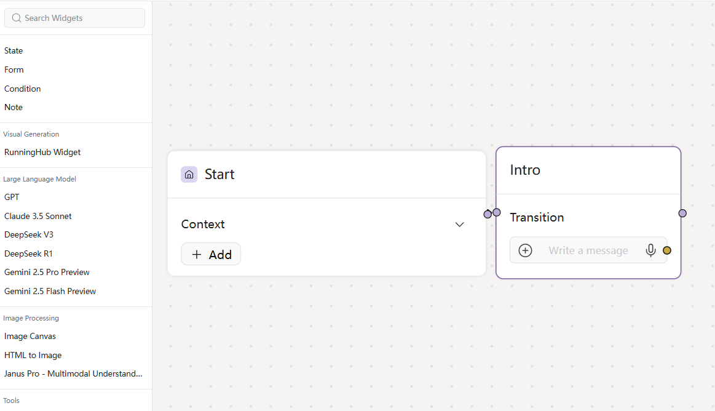Click the circled plus icon in message box
This screenshot has width=715, height=411.
(525, 250)
